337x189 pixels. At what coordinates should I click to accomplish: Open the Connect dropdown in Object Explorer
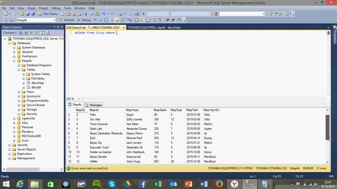9,33
